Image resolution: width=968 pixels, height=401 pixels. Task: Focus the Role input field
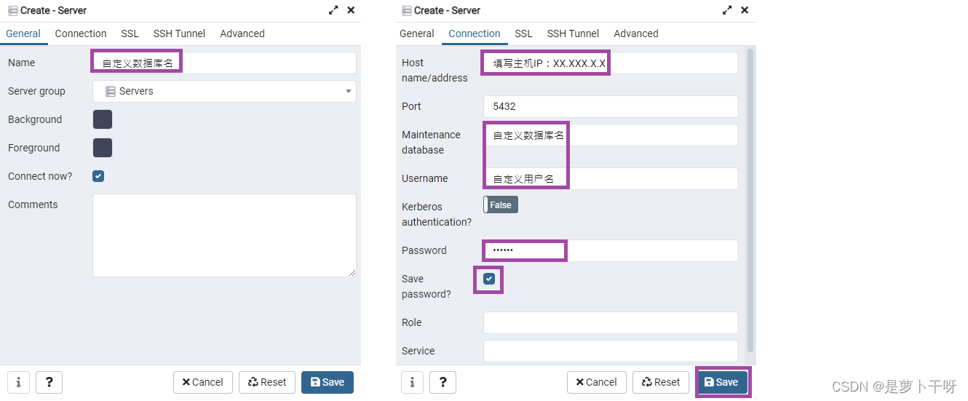[611, 322]
